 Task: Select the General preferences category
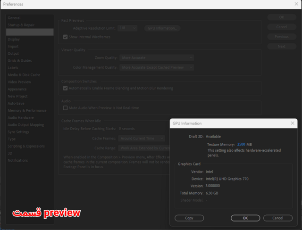tap(14, 17)
